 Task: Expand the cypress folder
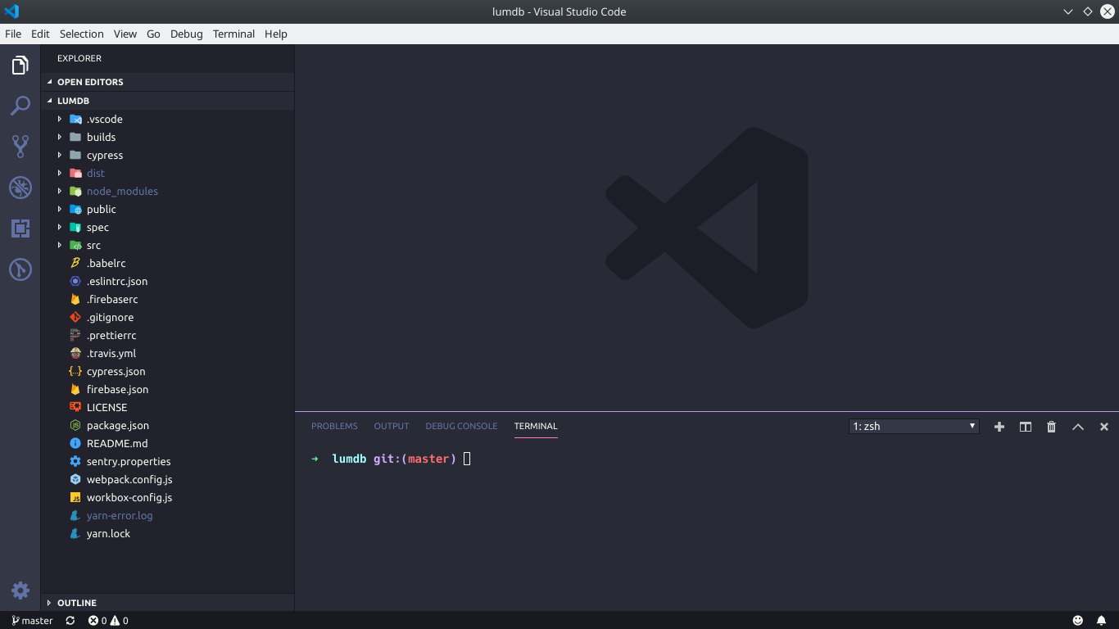[167, 156]
